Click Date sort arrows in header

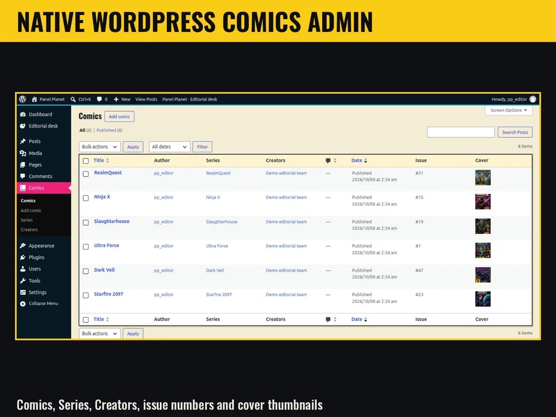(x=365, y=160)
